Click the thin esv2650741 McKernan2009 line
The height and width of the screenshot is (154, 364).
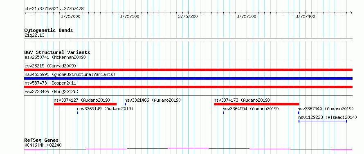(x=188, y=61)
